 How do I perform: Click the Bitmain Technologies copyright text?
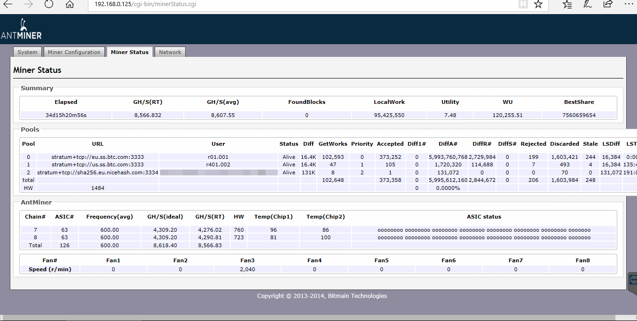(322, 296)
